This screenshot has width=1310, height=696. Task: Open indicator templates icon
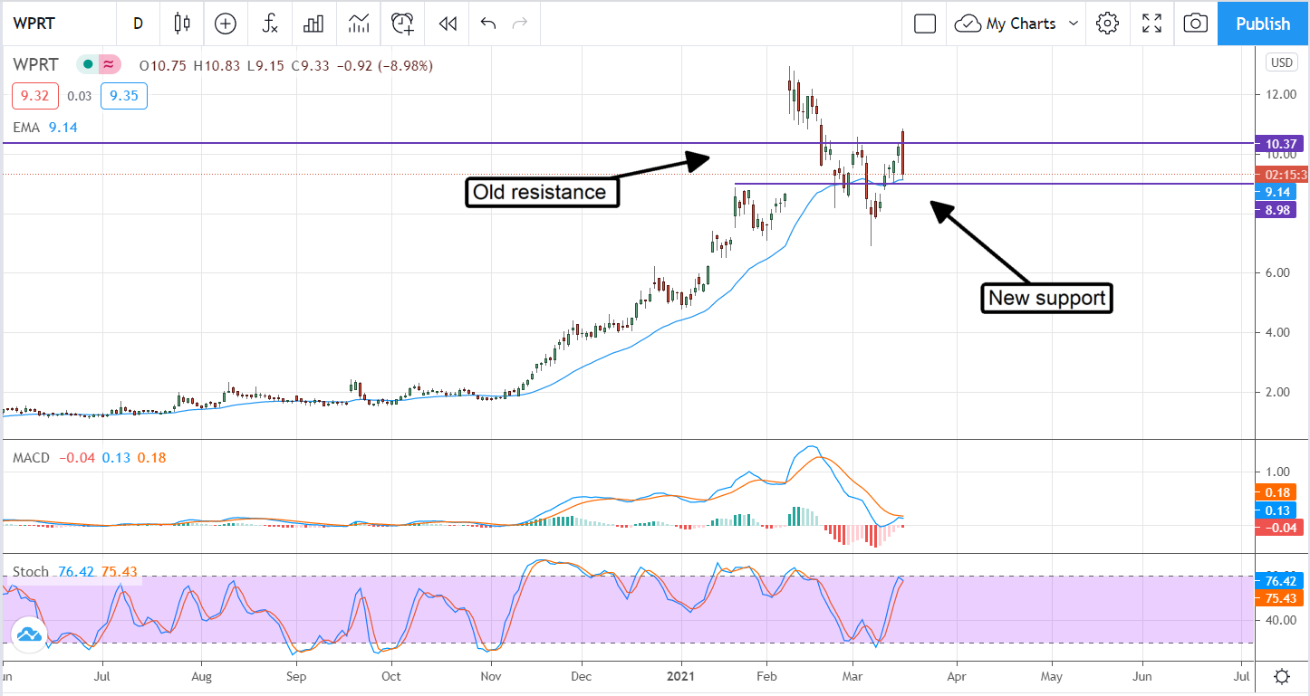358,24
